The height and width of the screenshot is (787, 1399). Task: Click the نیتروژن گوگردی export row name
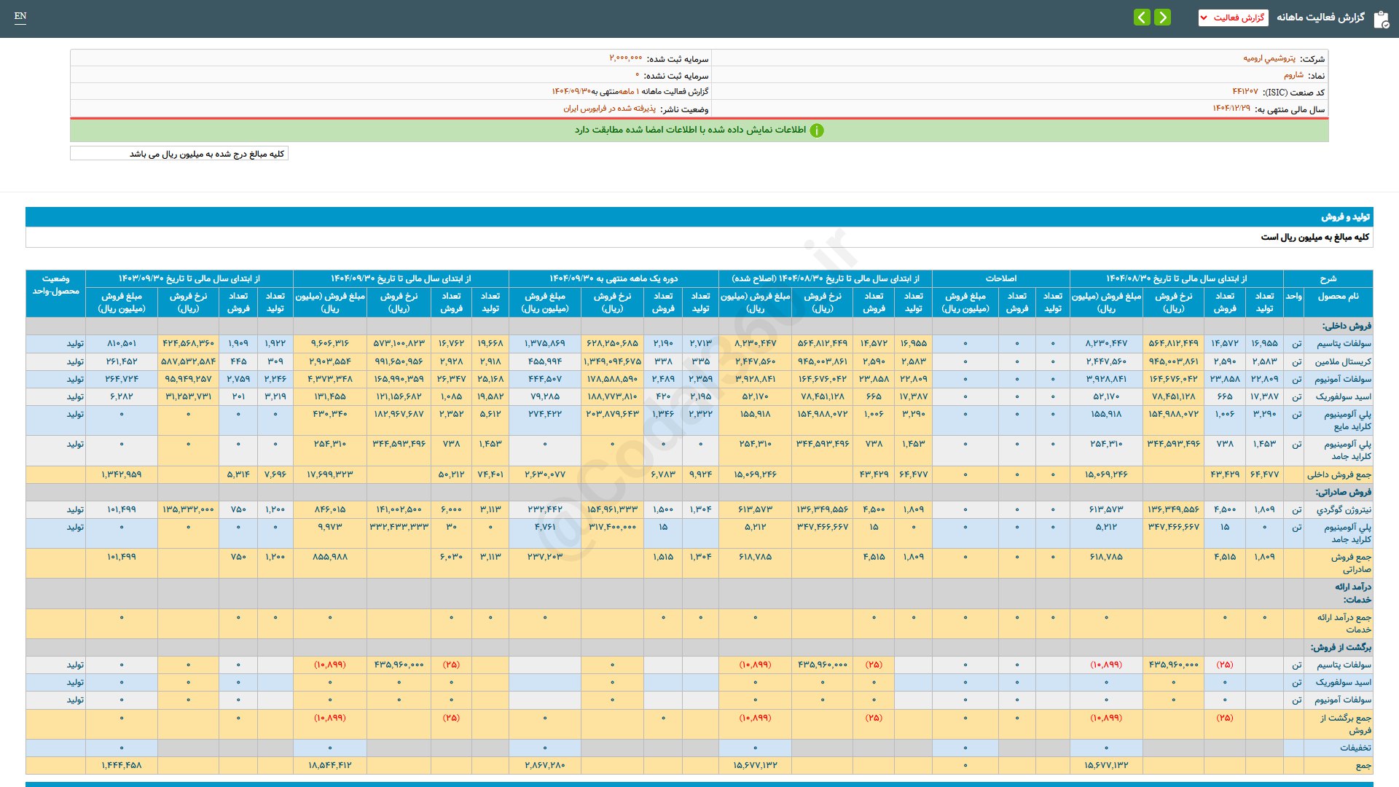tap(1344, 509)
